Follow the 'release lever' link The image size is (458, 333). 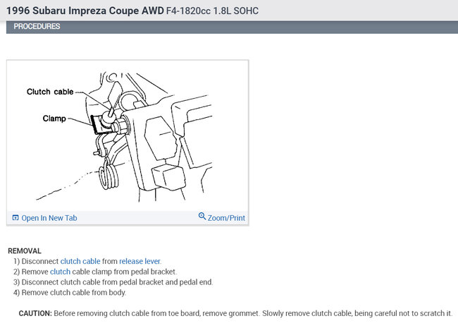pyautogui.click(x=140, y=261)
